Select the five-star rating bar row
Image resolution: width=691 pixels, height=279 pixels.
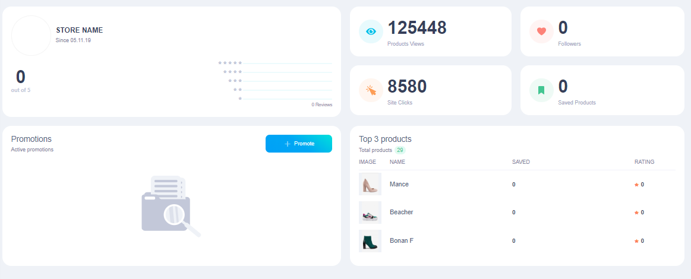click(275, 62)
